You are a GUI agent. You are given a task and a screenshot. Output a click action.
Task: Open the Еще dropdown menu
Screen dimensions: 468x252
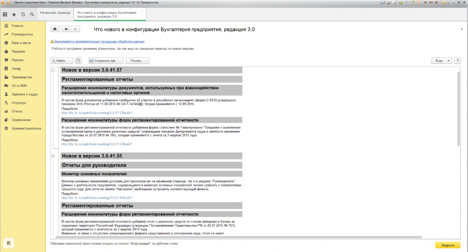pos(441,60)
